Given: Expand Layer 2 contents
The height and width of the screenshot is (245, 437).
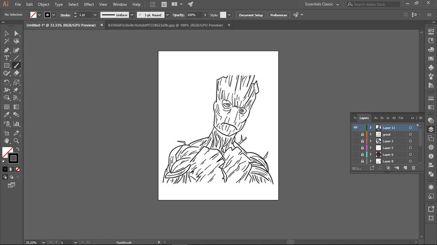Looking at the screenshot, I should [x=370, y=141].
